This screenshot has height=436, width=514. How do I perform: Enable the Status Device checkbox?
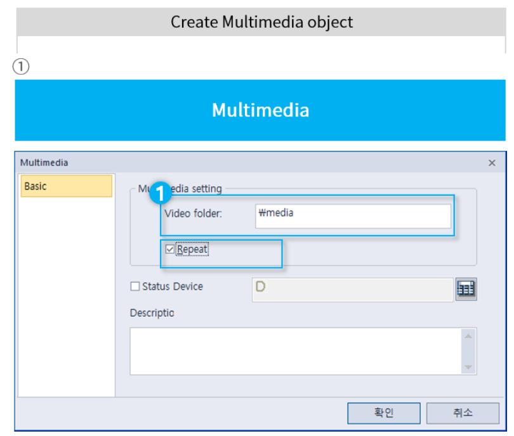135,286
